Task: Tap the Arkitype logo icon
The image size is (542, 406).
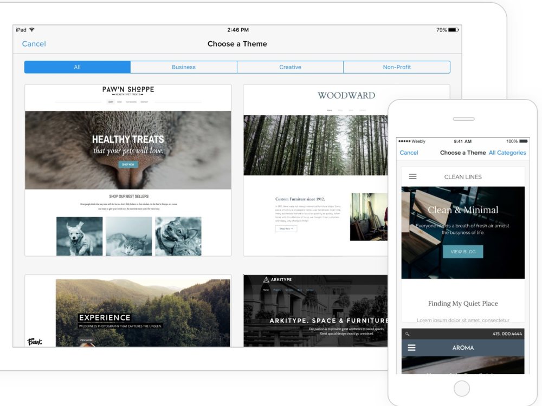Action: pyautogui.click(x=266, y=280)
